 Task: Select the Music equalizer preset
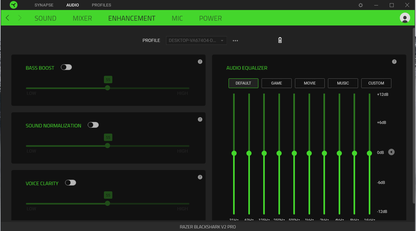[x=343, y=83]
